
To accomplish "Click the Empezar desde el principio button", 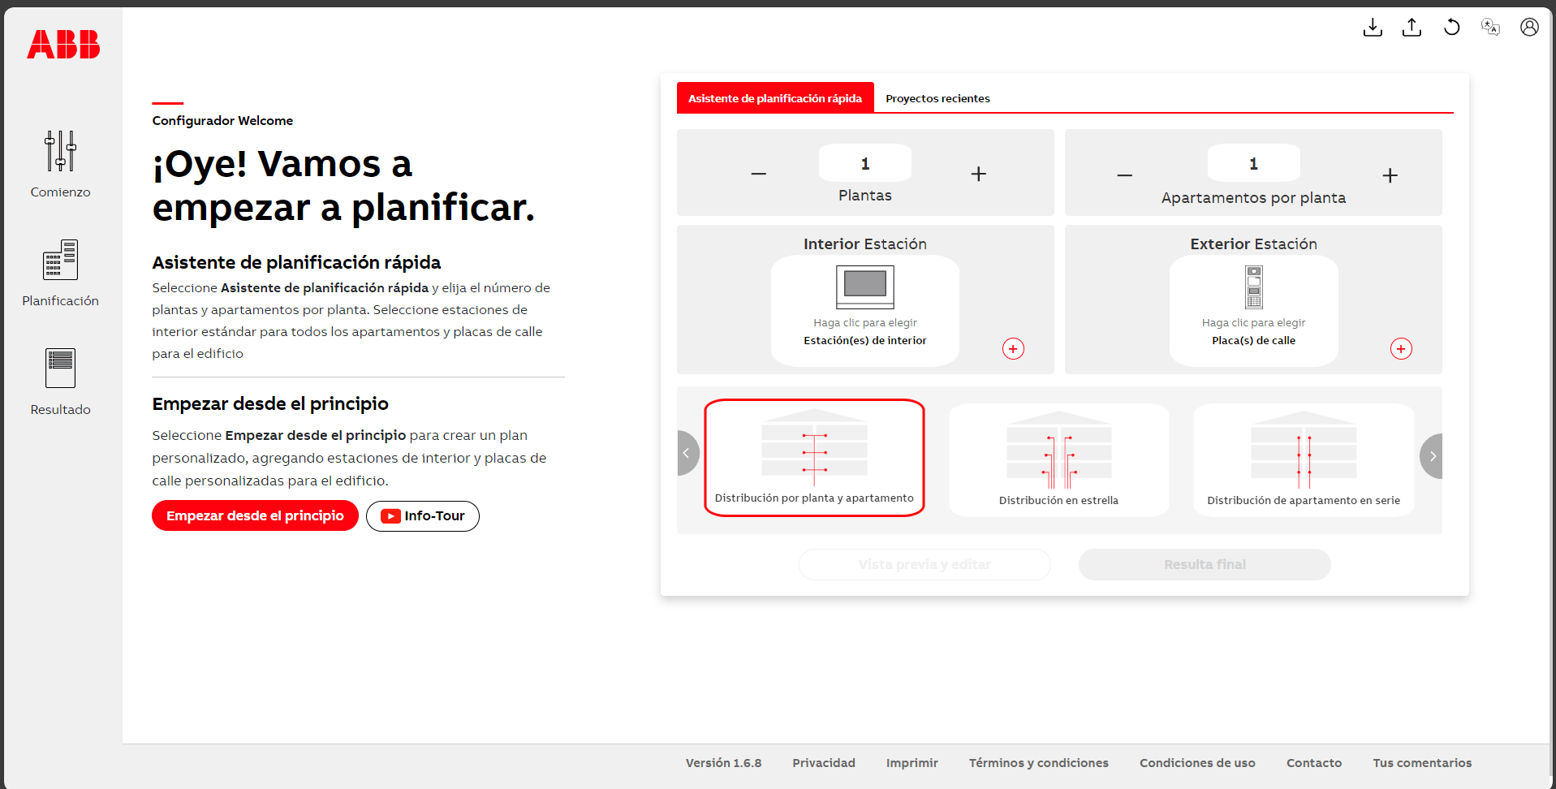I will [254, 515].
